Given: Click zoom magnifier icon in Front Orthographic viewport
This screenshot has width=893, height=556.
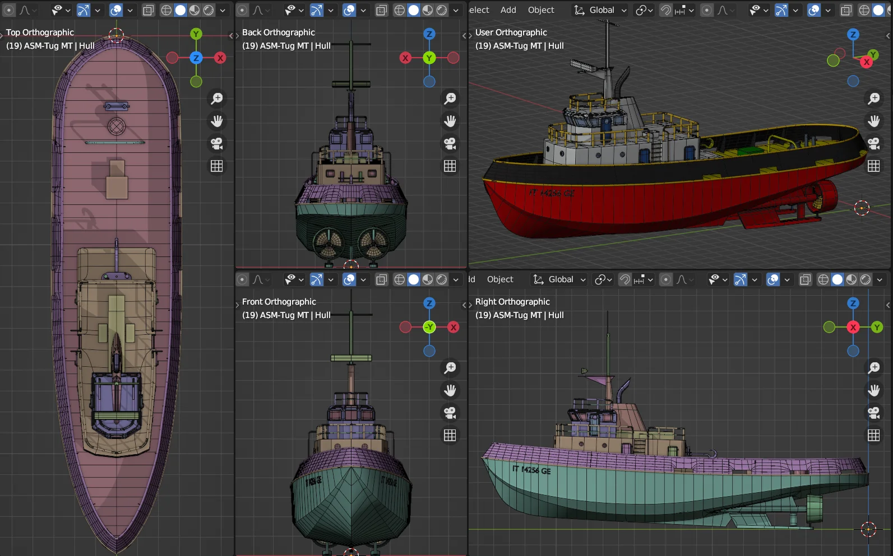Looking at the screenshot, I should [450, 368].
